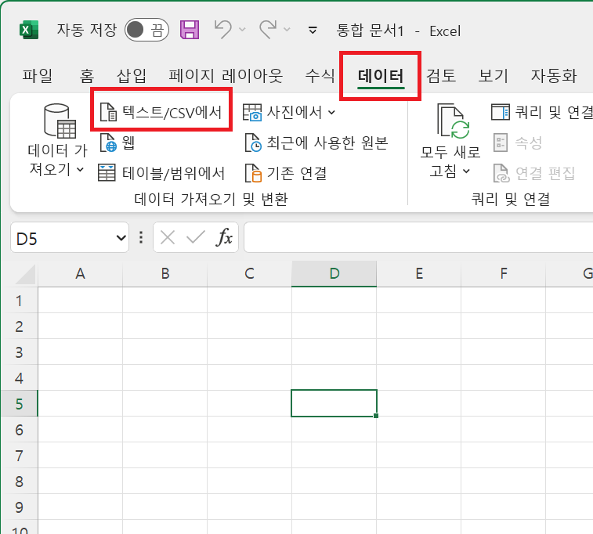Select column D header
The width and height of the screenshot is (593, 534).
tap(334, 273)
